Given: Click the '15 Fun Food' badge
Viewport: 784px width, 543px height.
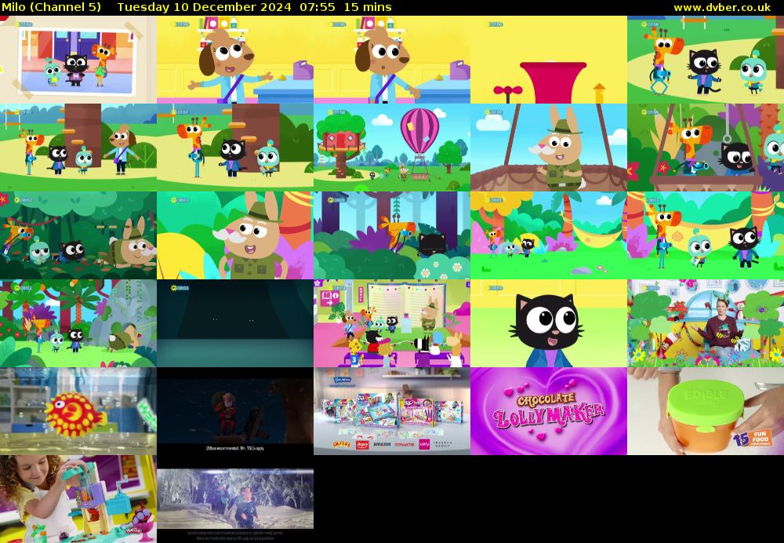Looking at the screenshot, I should pyautogui.click(x=753, y=438).
